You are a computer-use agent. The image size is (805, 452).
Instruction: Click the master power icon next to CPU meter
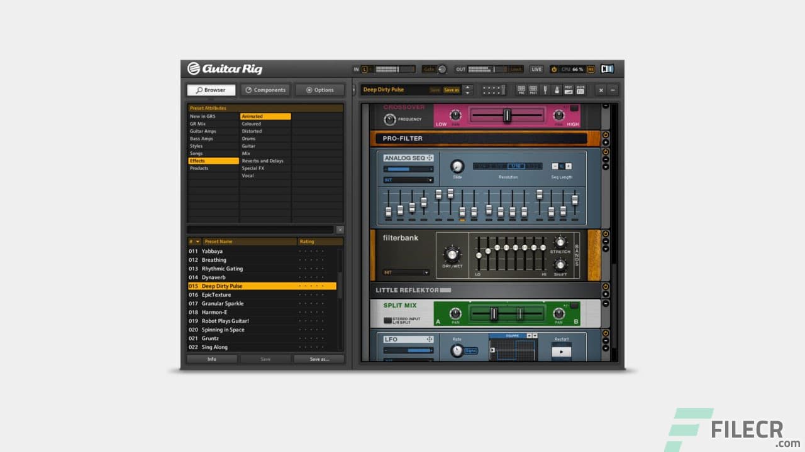tap(554, 69)
